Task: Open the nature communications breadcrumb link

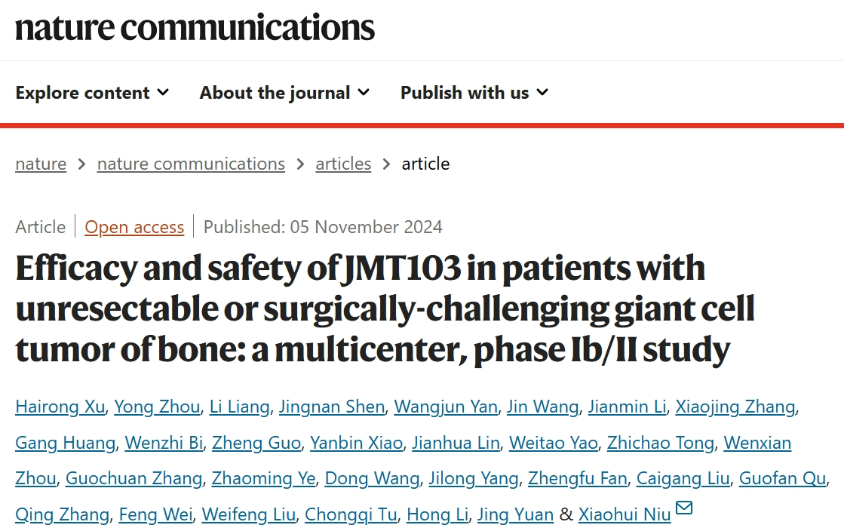Action: (191, 164)
